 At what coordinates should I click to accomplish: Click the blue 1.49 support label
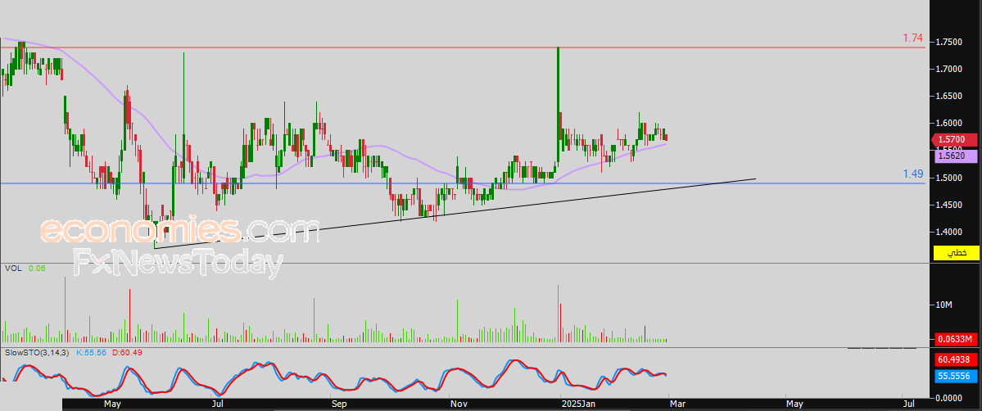click(x=912, y=174)
